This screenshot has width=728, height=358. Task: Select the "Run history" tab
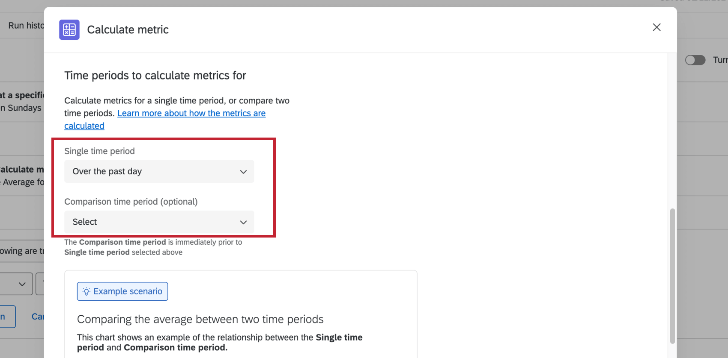pyautogui.click(x=26, y=25)
